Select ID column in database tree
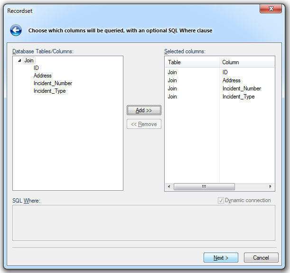This screenshot has height=273, width=290. [36, 68]
